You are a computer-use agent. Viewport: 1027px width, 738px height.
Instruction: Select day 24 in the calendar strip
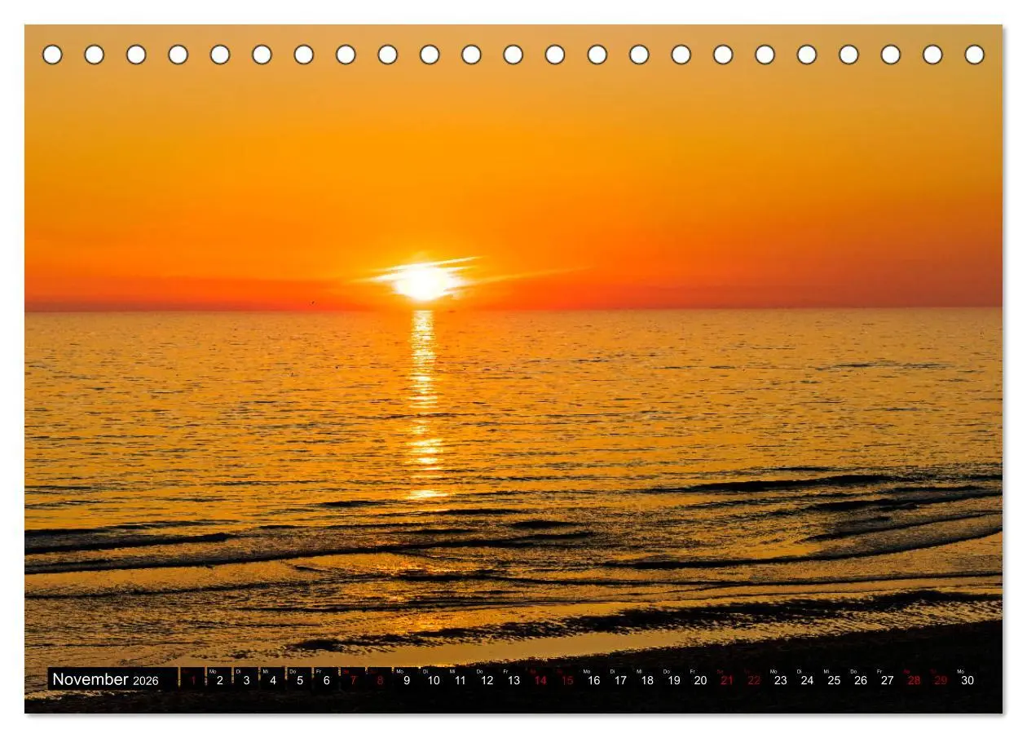click(x=807, y=680)
